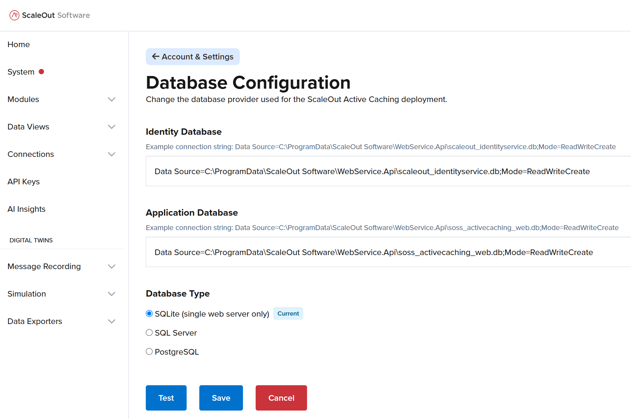
Task: Focus the Identity Database connection string field
Action: 388,171
